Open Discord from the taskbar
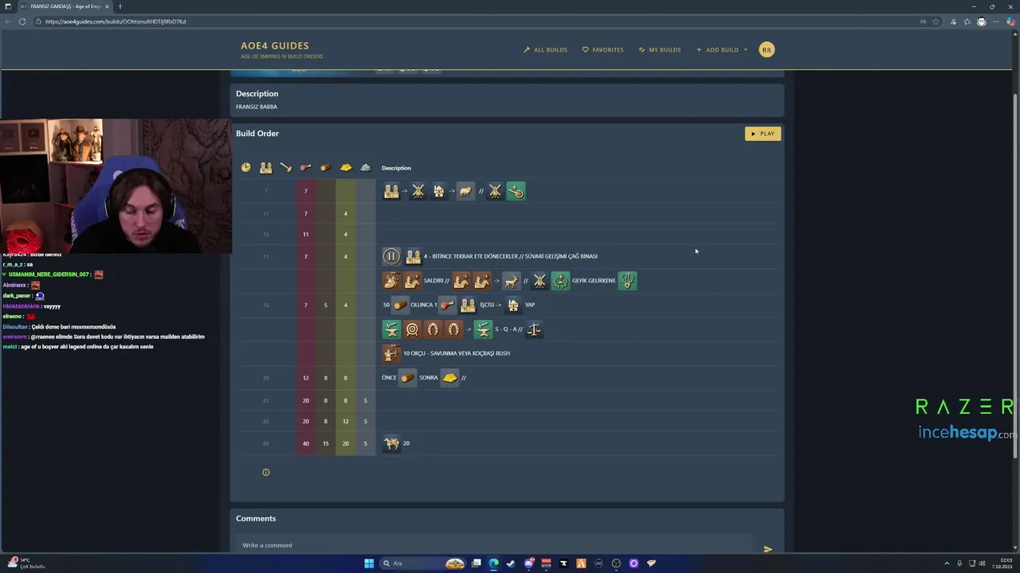This screenshot has width=1020, height=573. click(x=528, y=563)
